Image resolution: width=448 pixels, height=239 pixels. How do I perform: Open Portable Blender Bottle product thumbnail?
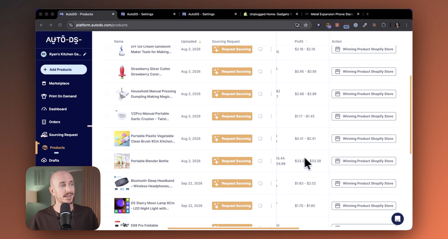pos(122,161)
